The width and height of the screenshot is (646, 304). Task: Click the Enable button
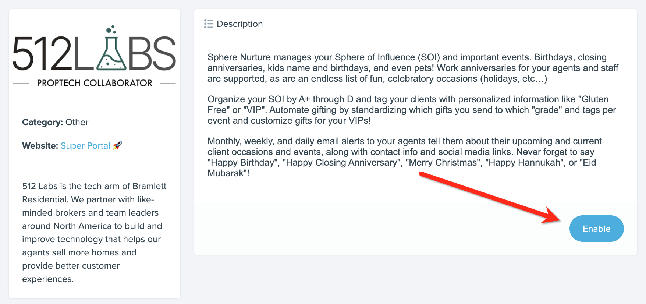[596, 229]
